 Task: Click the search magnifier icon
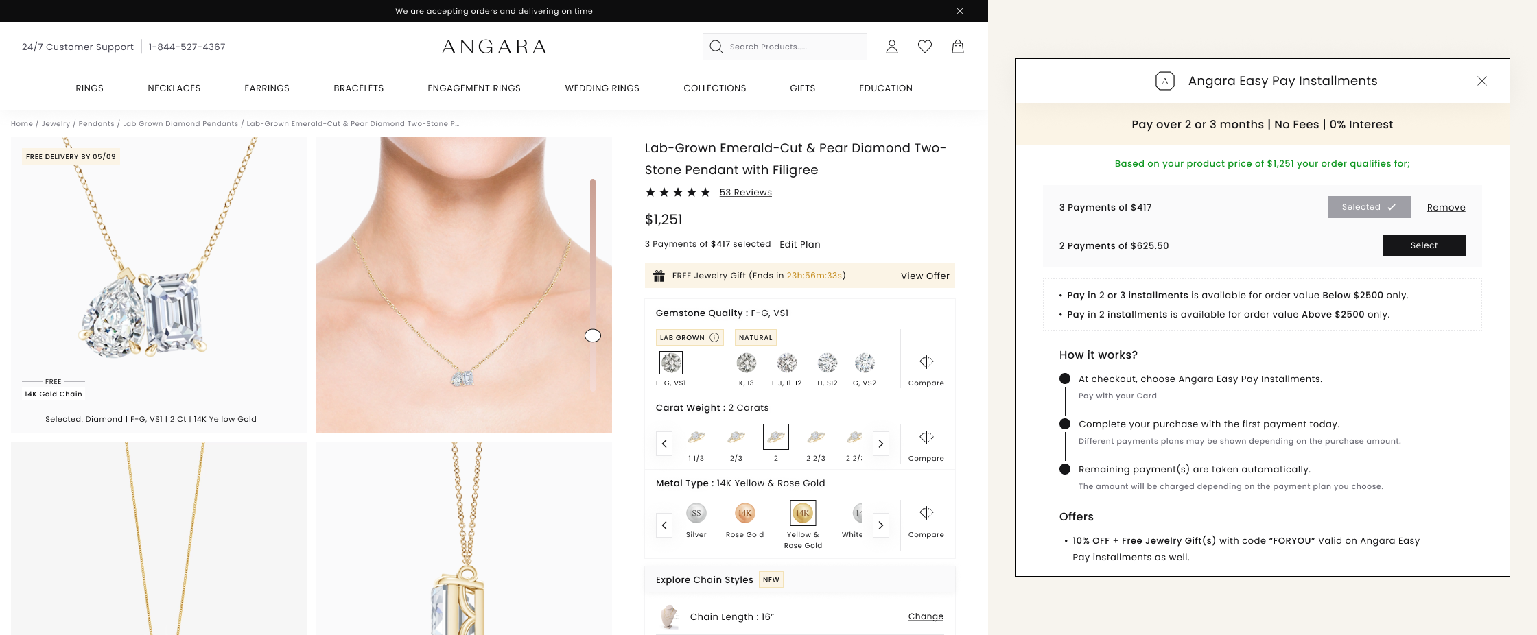(716, 47)
